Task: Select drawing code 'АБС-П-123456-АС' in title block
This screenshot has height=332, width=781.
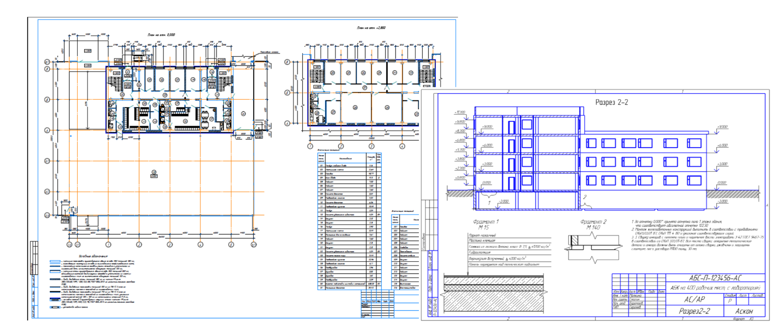Action: [x=715, y=278]
